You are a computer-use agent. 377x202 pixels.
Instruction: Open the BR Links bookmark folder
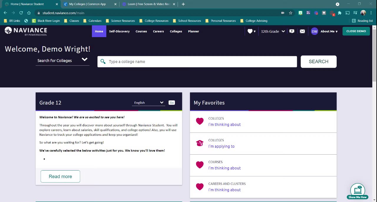tap(12, 21)
